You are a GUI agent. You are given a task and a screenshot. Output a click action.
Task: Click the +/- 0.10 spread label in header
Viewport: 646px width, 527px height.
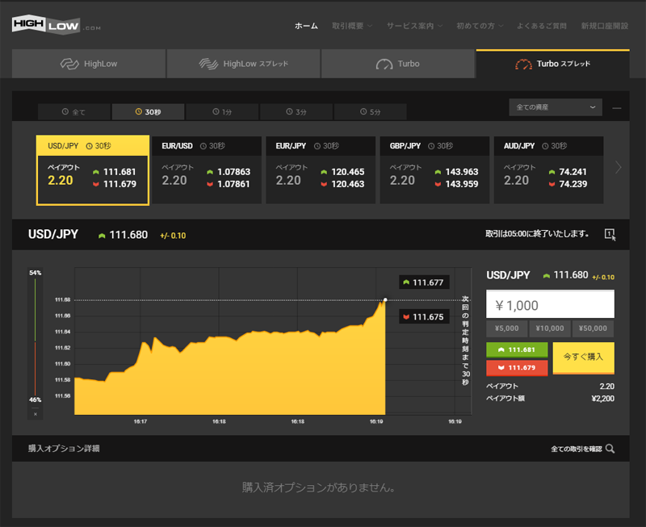point(173,236)
